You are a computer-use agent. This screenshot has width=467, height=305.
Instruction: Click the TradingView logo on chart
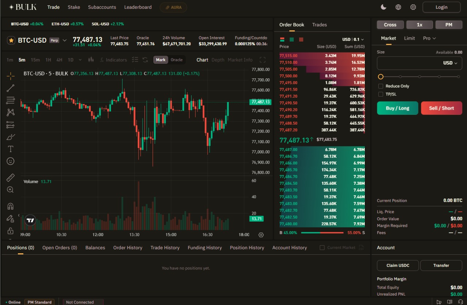30,220
